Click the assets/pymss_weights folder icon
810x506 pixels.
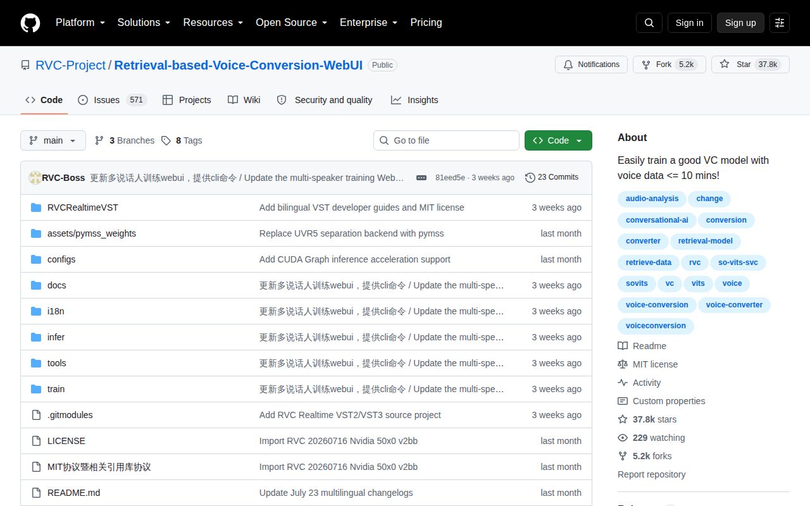tap(36, 233)
